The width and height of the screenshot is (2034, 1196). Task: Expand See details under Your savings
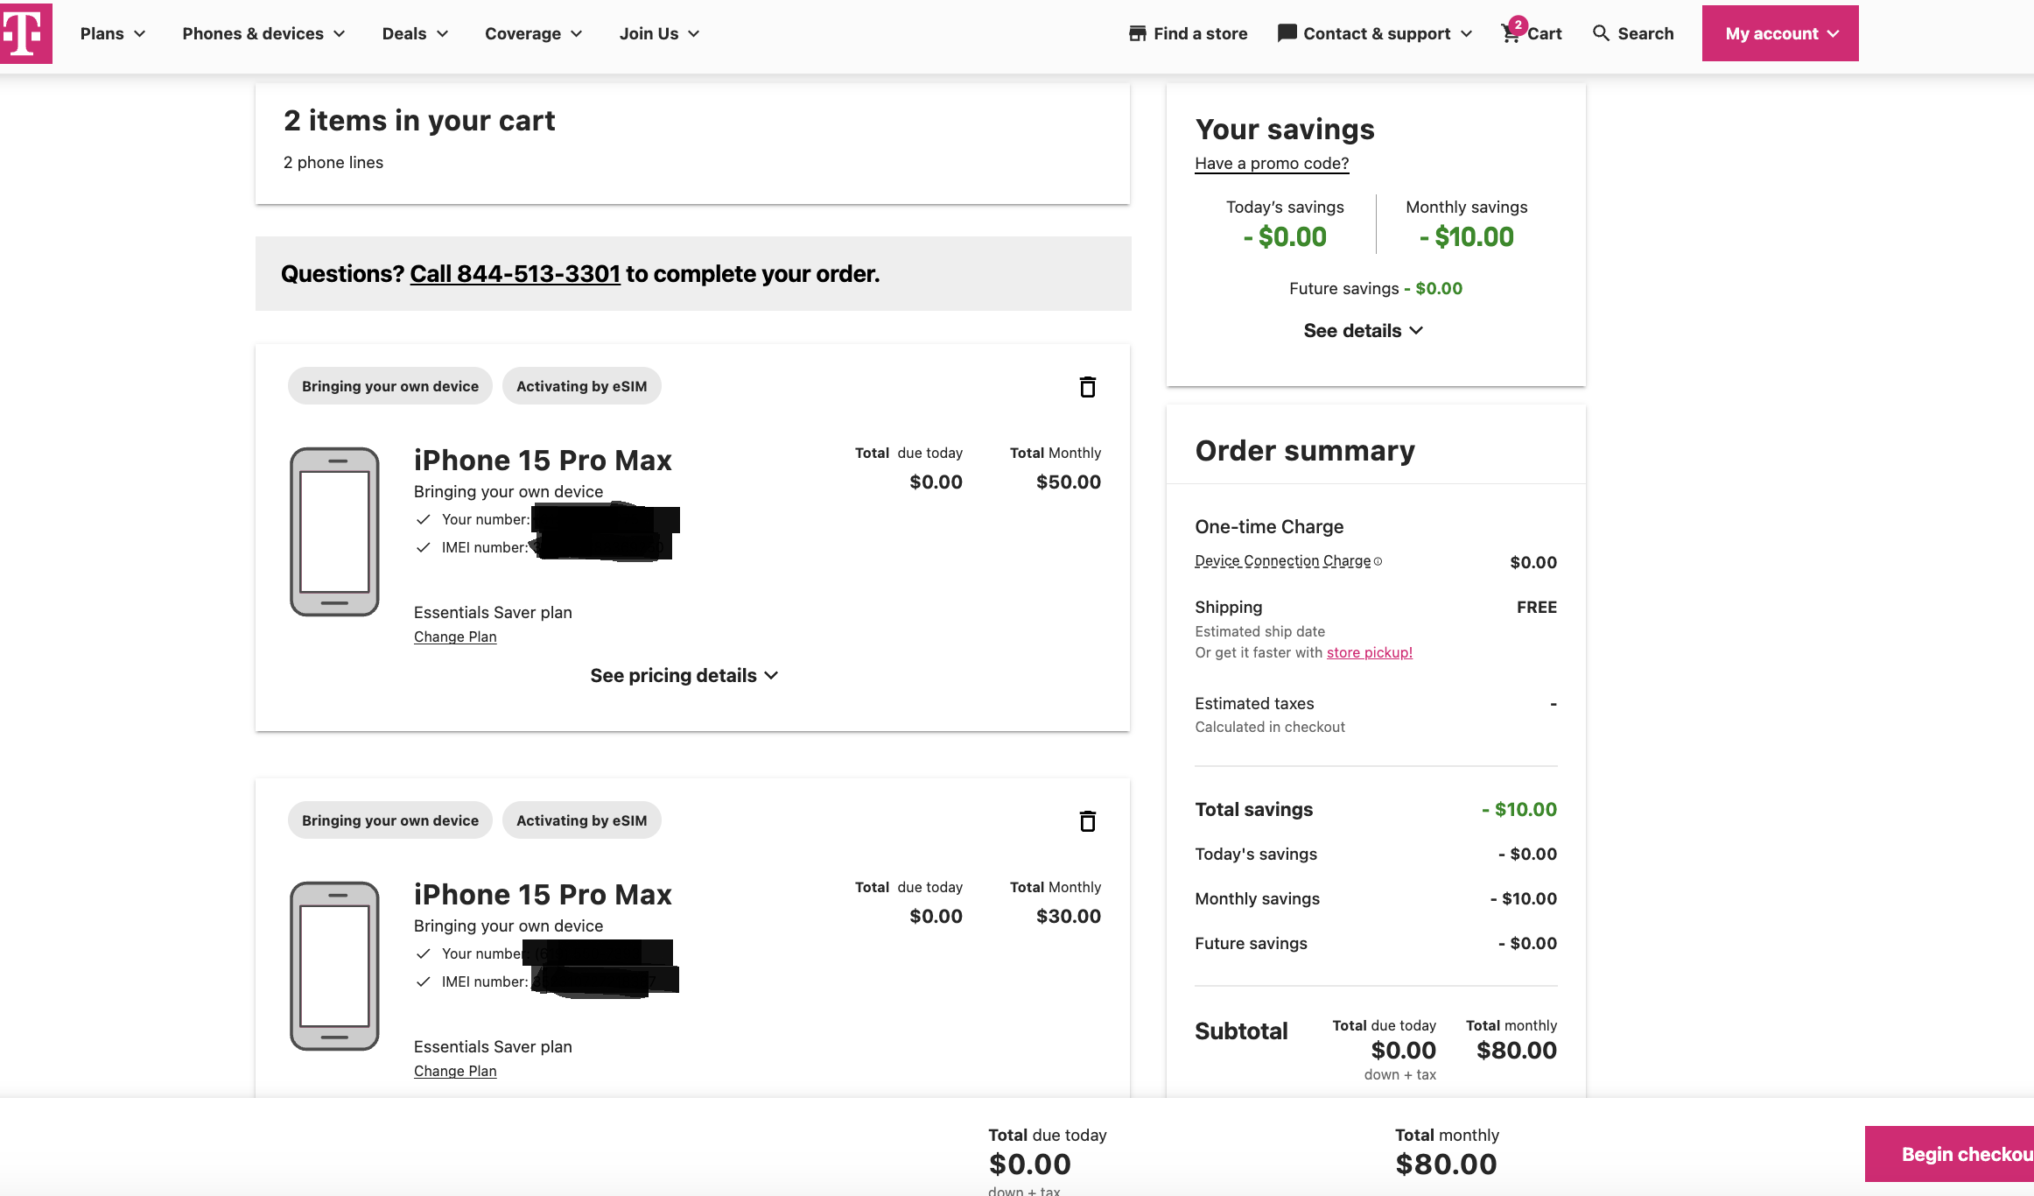[1363, 330]
